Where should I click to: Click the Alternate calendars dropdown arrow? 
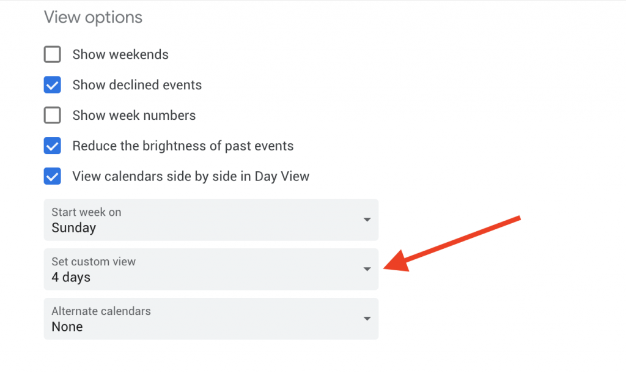pos(367,319)
